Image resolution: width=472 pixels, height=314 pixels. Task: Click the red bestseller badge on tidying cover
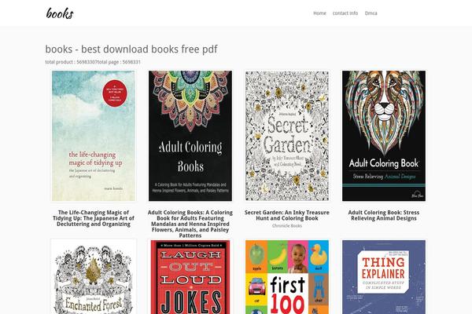click(115, 93)
